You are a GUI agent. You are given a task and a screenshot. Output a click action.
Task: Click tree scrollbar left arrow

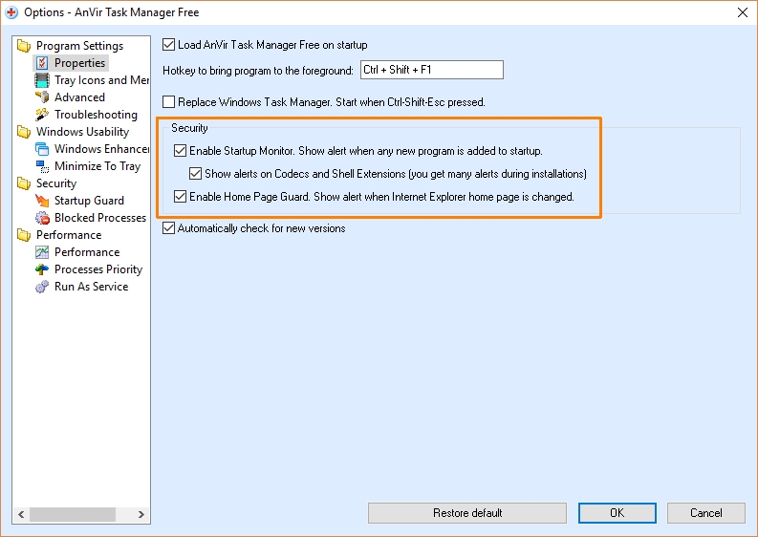pyautogui.click(x=21, y=514)
